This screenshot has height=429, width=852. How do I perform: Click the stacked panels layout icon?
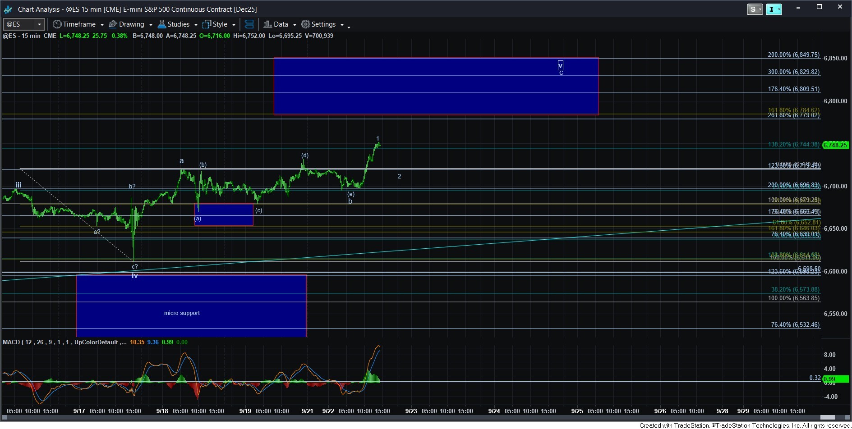pos(249,24)
